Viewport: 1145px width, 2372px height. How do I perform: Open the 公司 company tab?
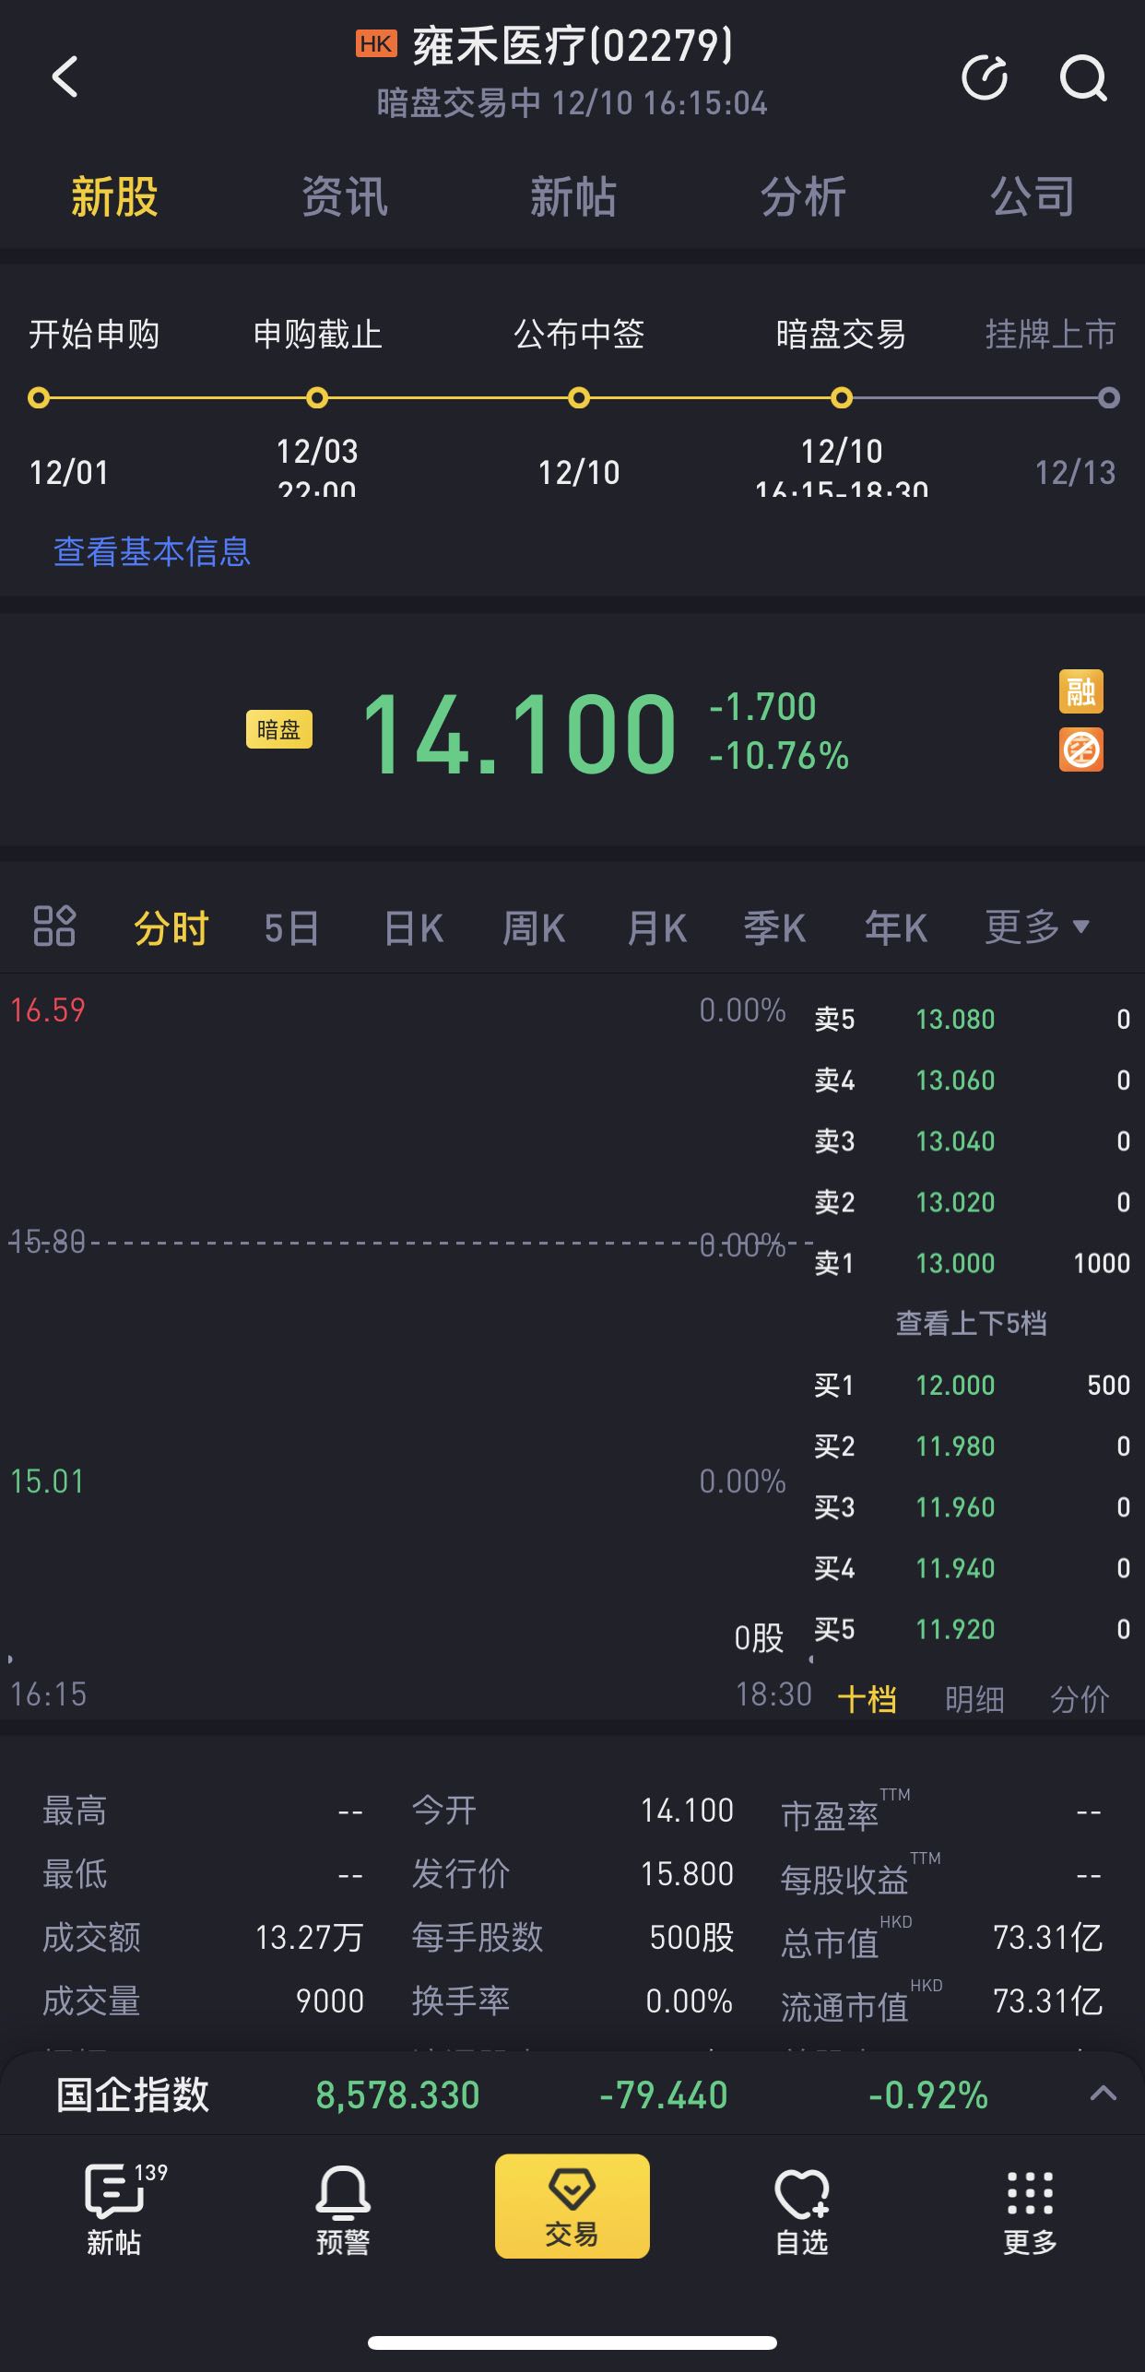point(1032,196)
